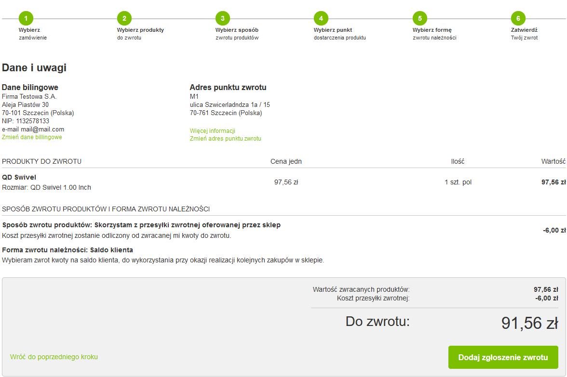Click Zmień adres punktu zwrotu link
Image resolution: width=567 pixels, height=377 pixels.
tap(225, 139)
